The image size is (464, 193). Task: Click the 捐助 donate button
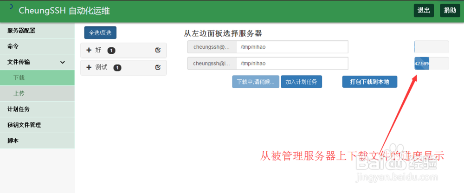[450, 10]
